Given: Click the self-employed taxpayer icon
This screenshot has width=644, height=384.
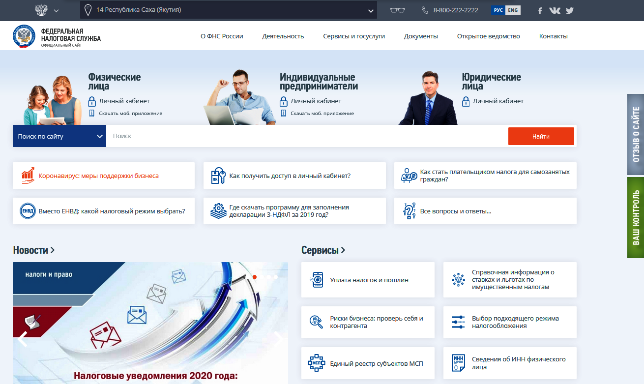Looking at the screenshot, I should 409,176.
